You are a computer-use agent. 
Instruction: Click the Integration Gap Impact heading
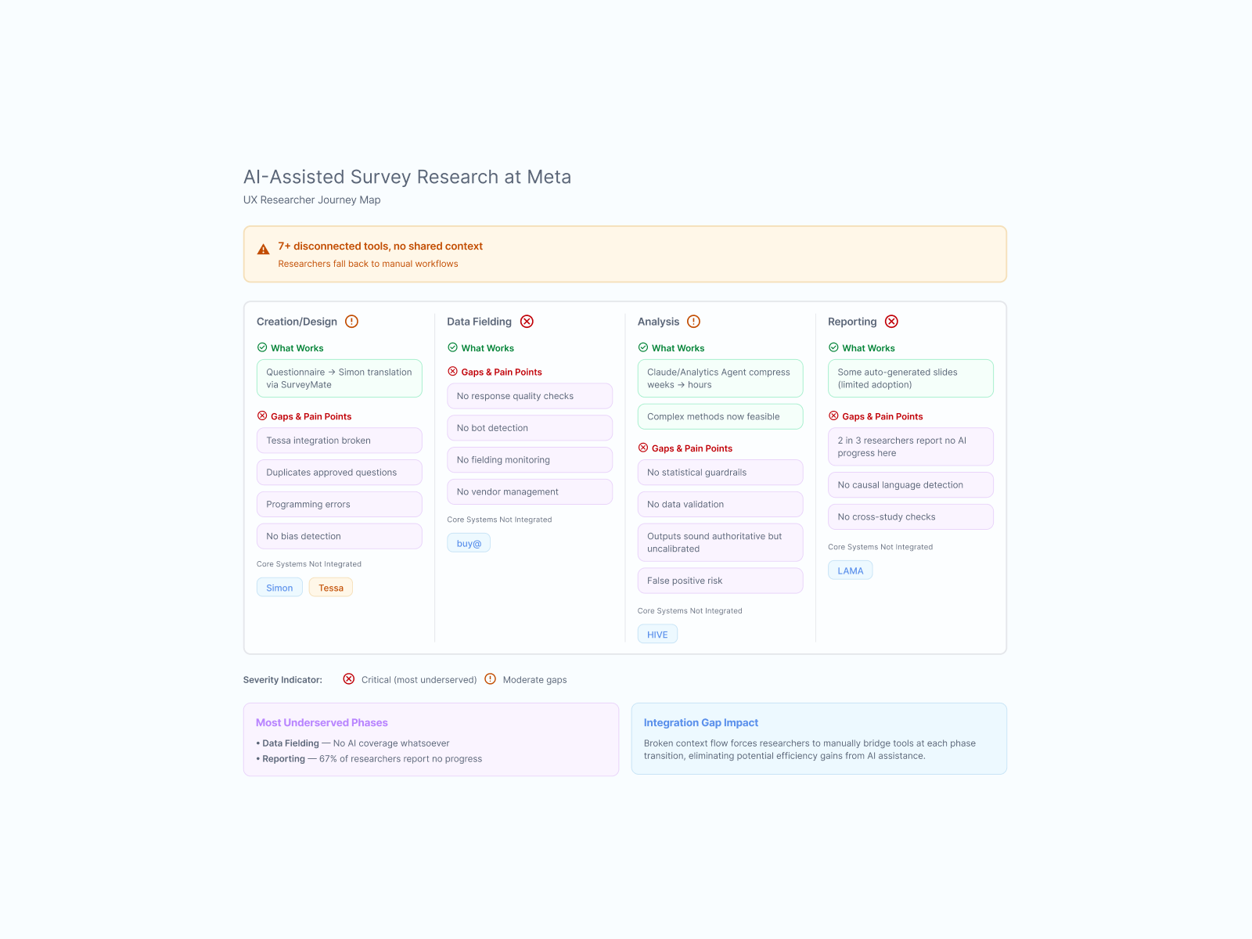coord(701,723)
